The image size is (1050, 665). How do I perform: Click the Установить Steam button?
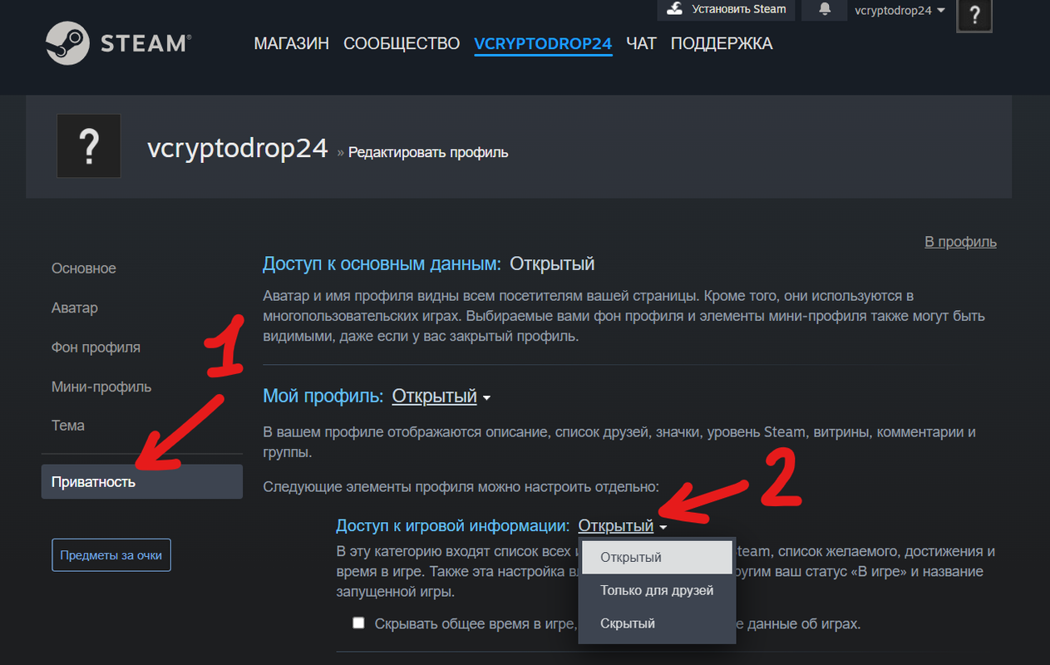click(x=726, y=9)
